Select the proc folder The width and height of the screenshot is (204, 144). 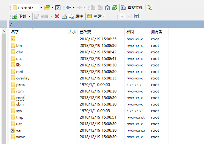click(x=18, y=85)
